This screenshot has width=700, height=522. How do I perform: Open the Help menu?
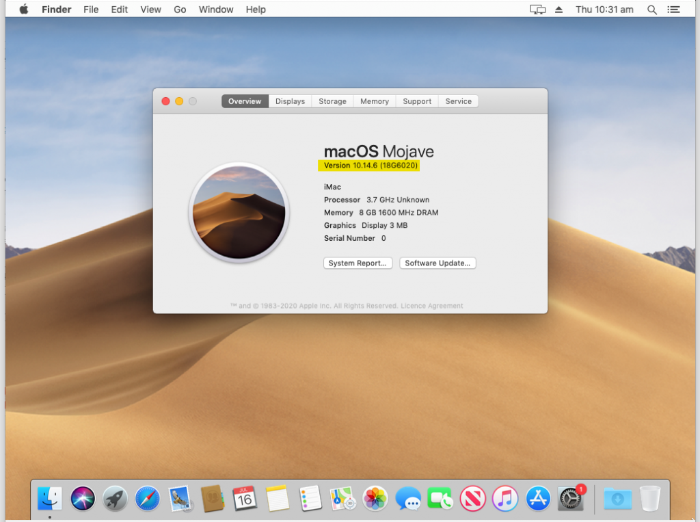(256, 10)
